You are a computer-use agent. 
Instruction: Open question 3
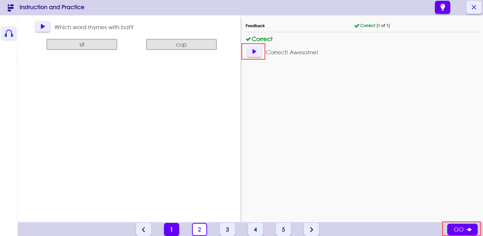pyautogui.click(x=227, y=229)
